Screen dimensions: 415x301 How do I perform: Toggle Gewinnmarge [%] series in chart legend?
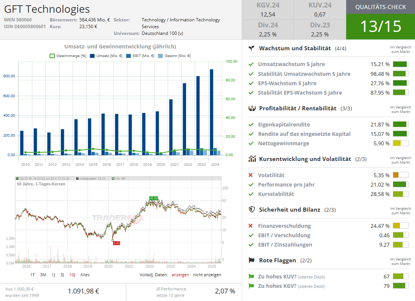click(x=68, y=56)
